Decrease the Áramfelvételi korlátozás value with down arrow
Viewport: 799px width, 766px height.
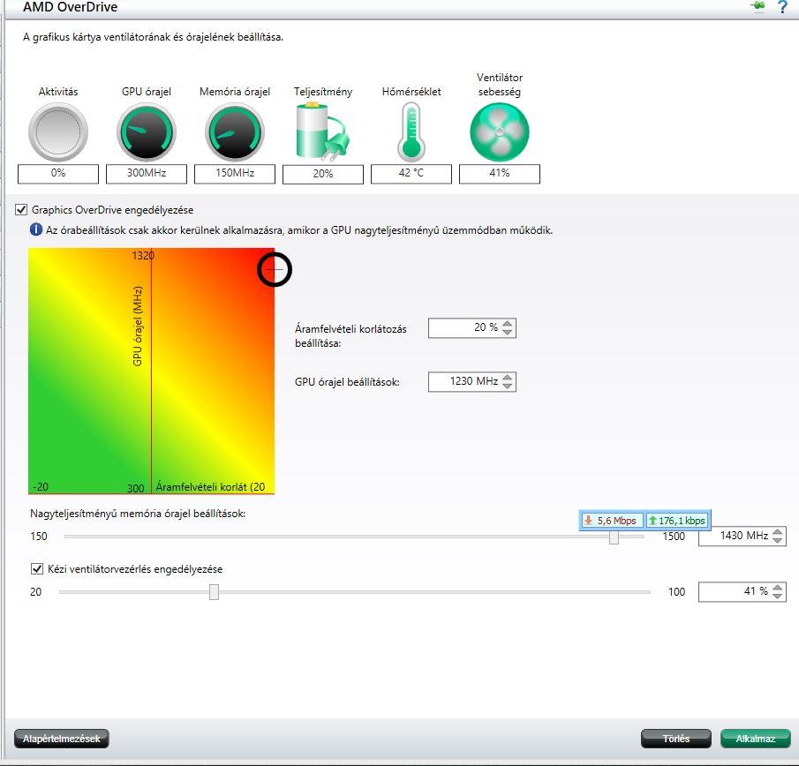coord(507,332)
